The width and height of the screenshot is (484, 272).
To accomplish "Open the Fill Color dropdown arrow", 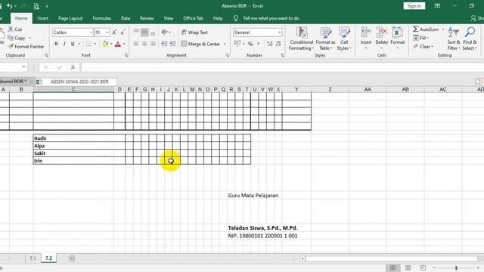I will pyautogui.click(x=111, y=44).
